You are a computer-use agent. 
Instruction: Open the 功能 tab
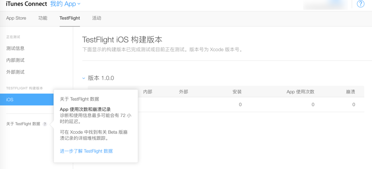click(43, 18)
